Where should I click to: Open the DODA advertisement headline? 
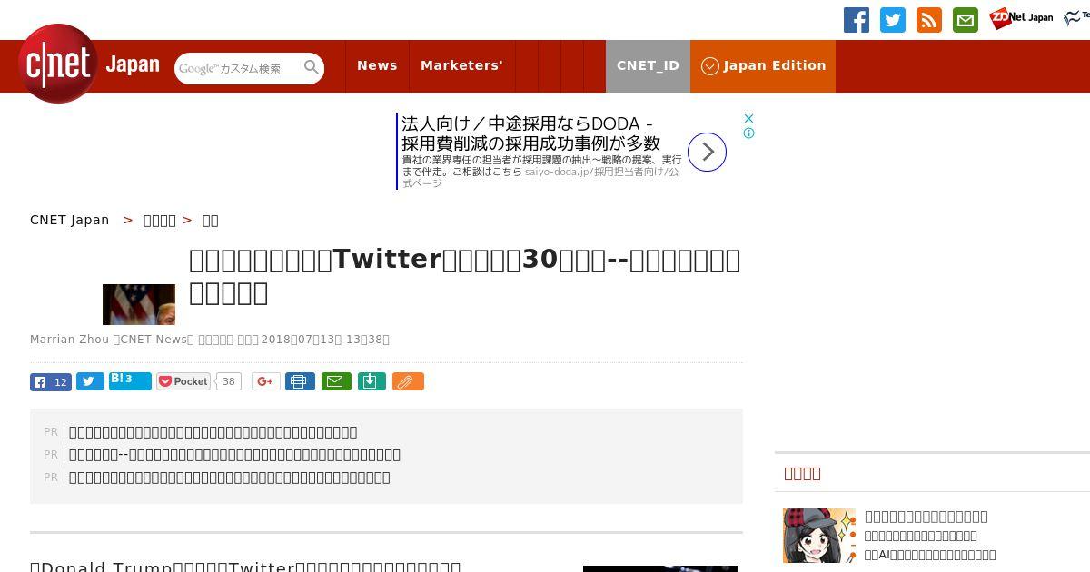[530, 133]
